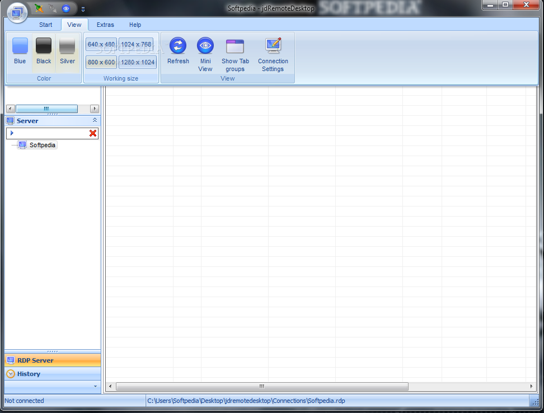Open the quick access toolbar customize arrow
Image resolution: width=544 pixels, height=413 pixels.
pyautogui.click(x=83, y=10)
